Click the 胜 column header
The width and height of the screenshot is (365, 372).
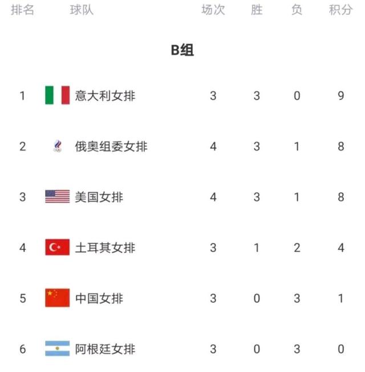tap(257, 10)
